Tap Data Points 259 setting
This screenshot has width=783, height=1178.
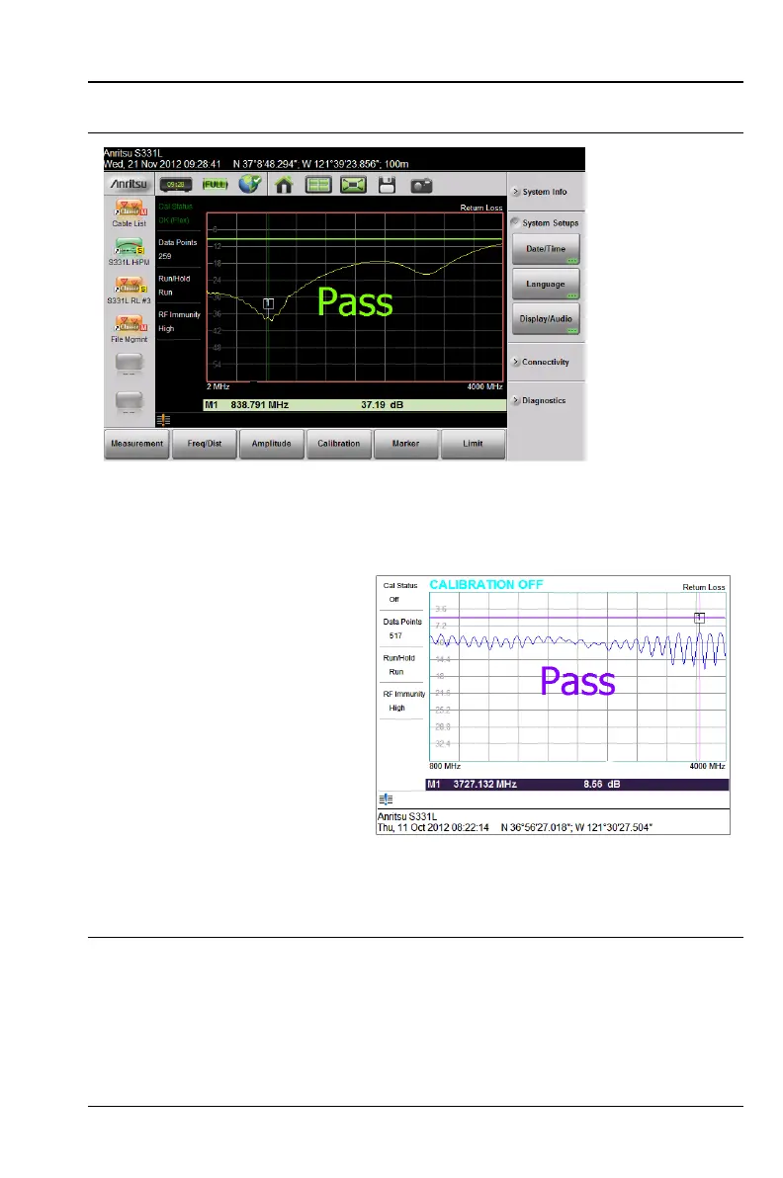coord(179,249)
